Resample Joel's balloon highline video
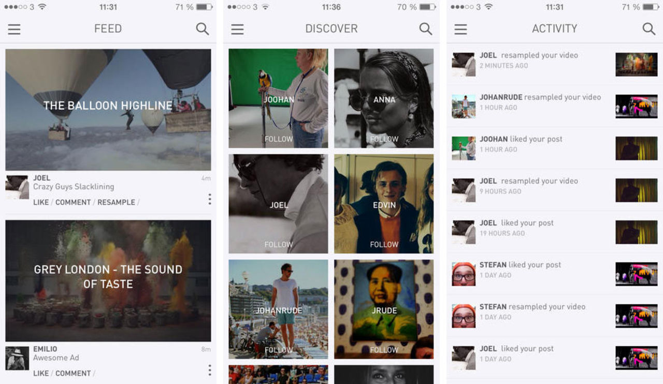Viewport: 663px width, 384px height. 116,202
